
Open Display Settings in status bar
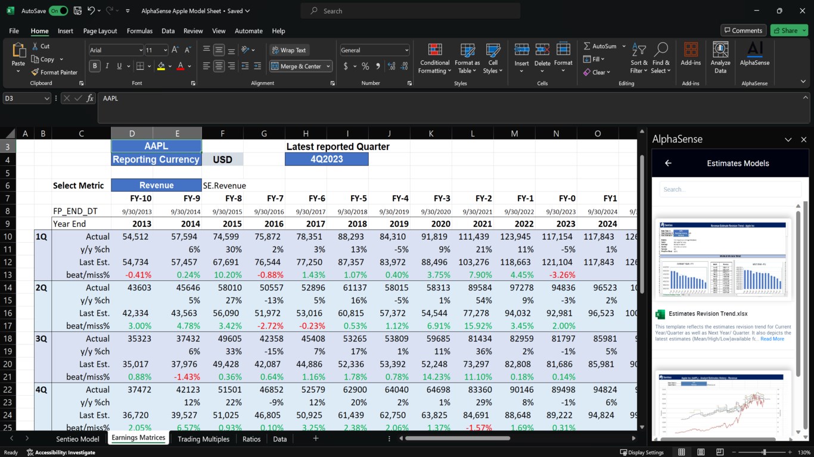click(x=642, y=452)
